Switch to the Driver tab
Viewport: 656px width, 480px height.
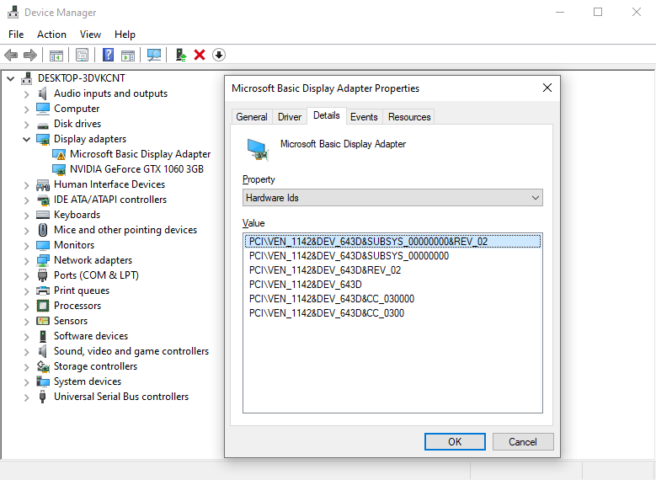pyautogui.click(x=290, y=117)
